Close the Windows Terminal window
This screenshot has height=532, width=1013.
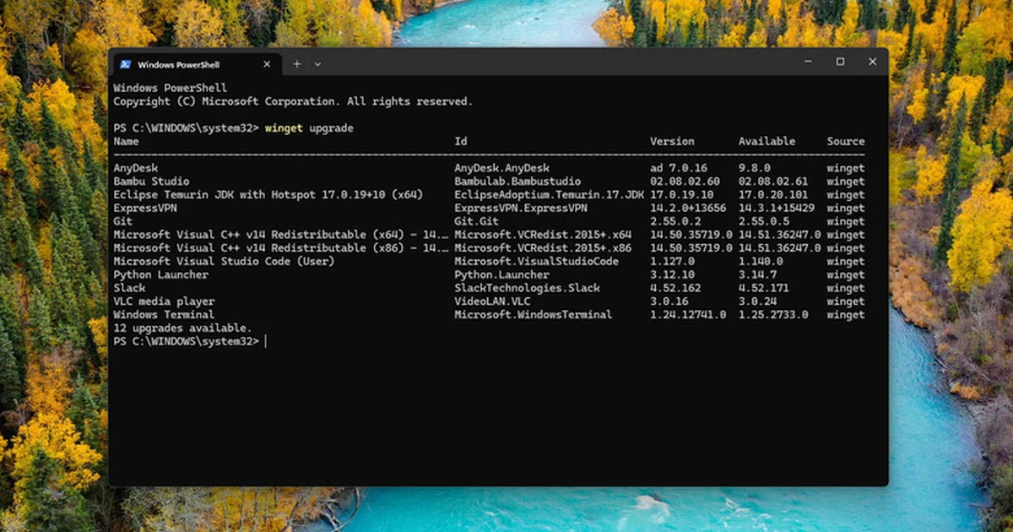pos(872,62)
